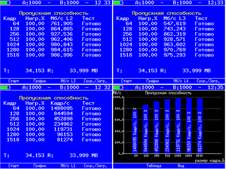The height and width of the screenshot is (169, 226).
Task: Click the 963.602 L3 throughput value
Action: [x=175, y=44]
